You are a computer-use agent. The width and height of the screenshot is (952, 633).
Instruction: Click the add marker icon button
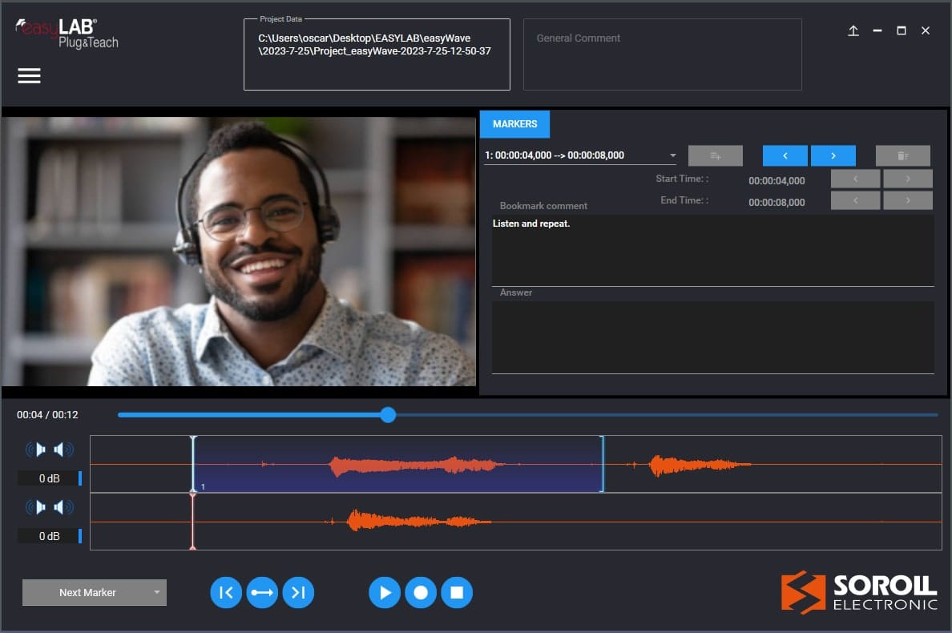715,155
